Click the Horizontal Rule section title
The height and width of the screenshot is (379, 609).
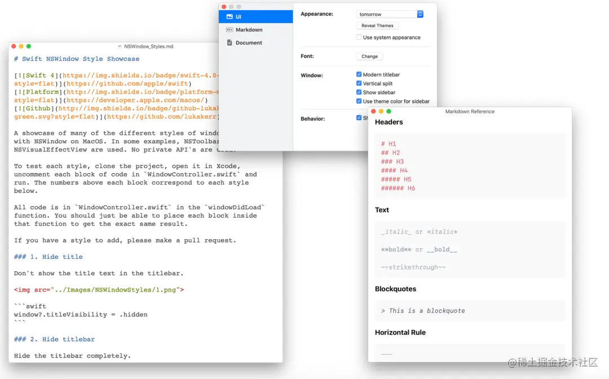click(400, 332)
